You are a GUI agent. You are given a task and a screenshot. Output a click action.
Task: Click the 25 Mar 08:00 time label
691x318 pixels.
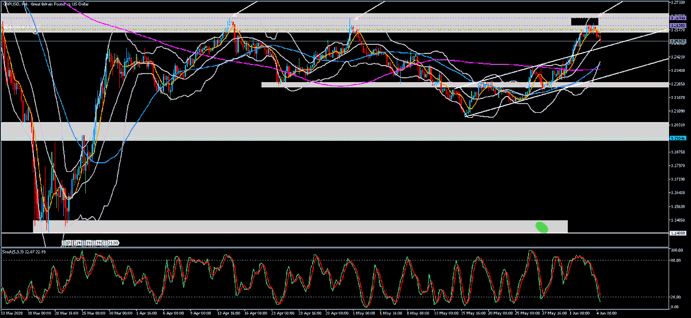94,313
